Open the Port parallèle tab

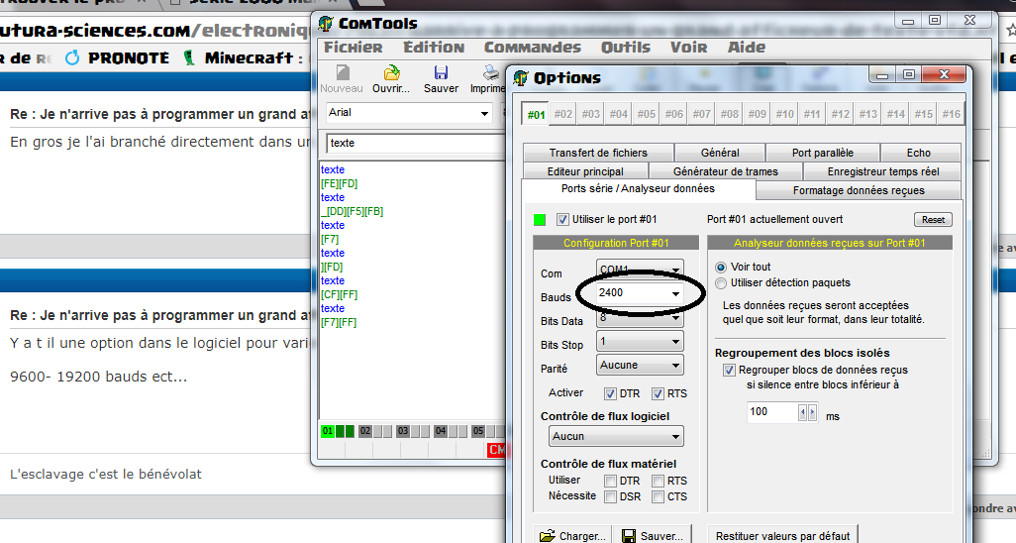pyautogui.click(x=822, y=153)
